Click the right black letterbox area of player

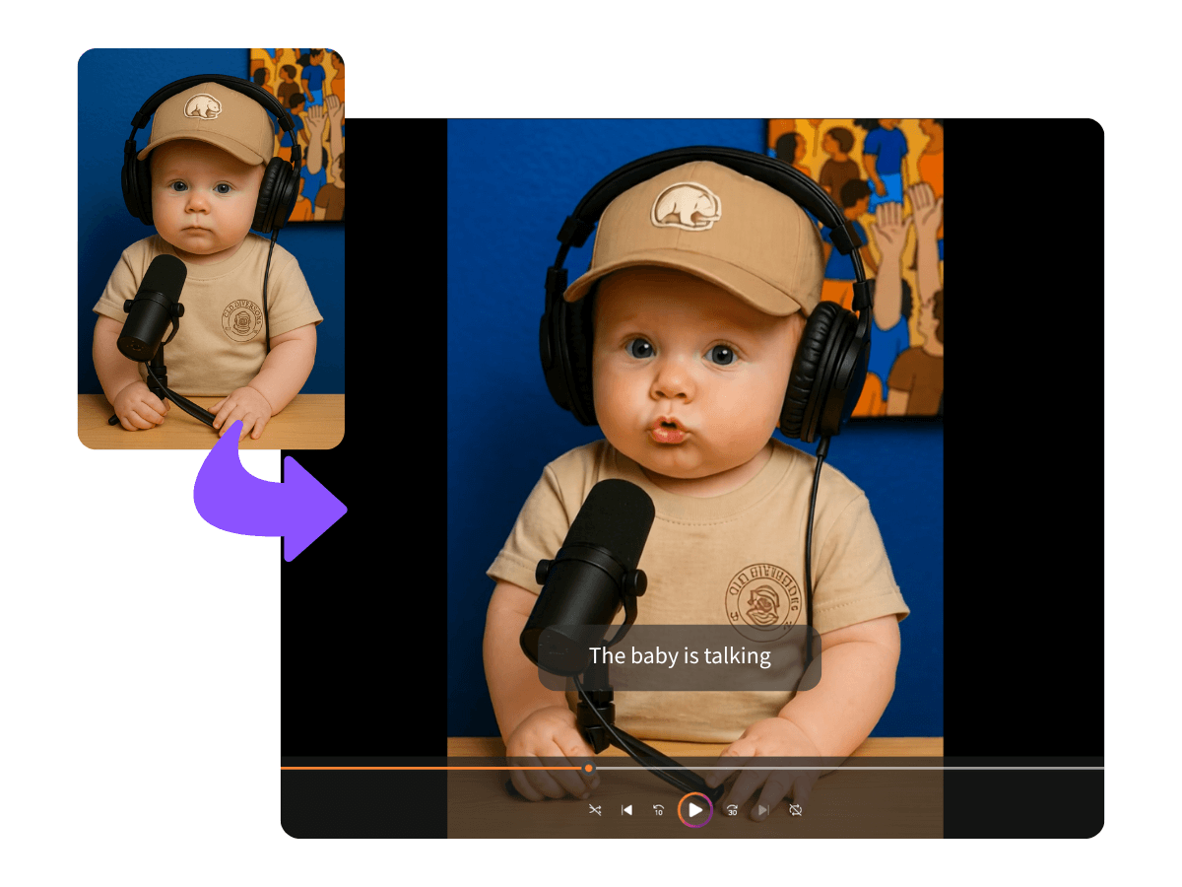pos(1022,443)
